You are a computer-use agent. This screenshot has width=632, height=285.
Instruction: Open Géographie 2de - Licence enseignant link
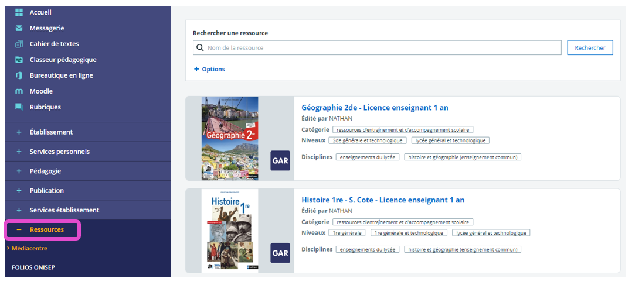[375, 108]
